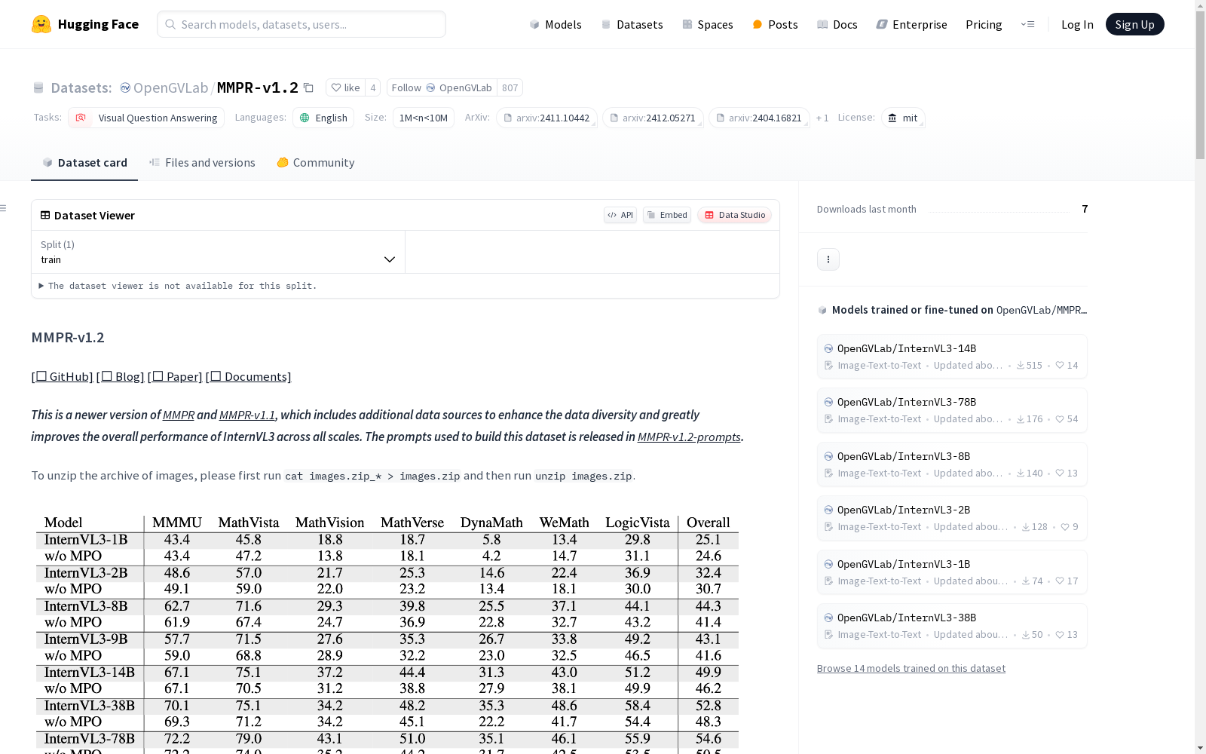The height and width of the screenshot is (754, 1206).
Task: Click the Dataset Viewer table icon
Action: [45, 215]
